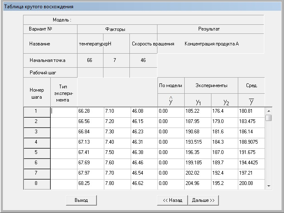Go back with the << Назад button
Viewport: 284px width, 213px height.
tap(172, 200)
